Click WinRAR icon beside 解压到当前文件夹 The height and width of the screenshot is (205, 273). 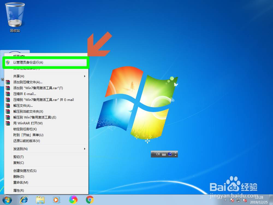[x=8, y=112]
